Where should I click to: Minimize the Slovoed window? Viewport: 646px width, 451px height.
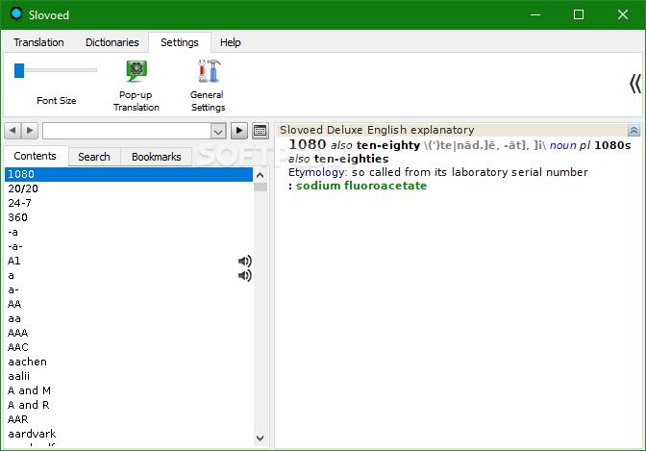click(x=535, y=14)
